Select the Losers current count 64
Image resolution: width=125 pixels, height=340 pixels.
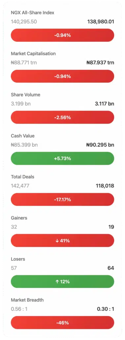point(111,268)
